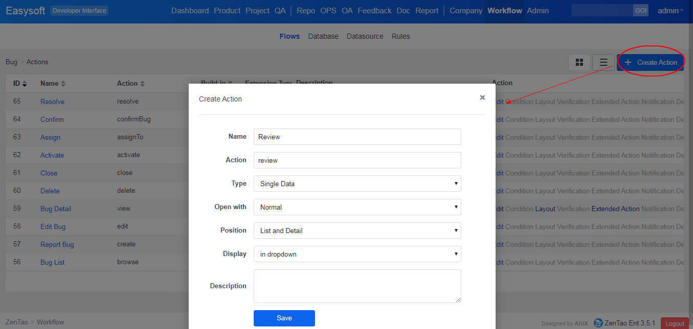Click the grid card view icon

pyautogui.click(x=579, y=62)
